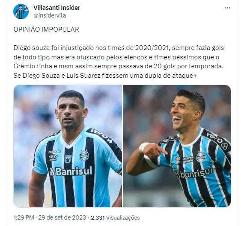
Task: Click the Umbro logo on left jersey
Action: (x=54, y=157)
